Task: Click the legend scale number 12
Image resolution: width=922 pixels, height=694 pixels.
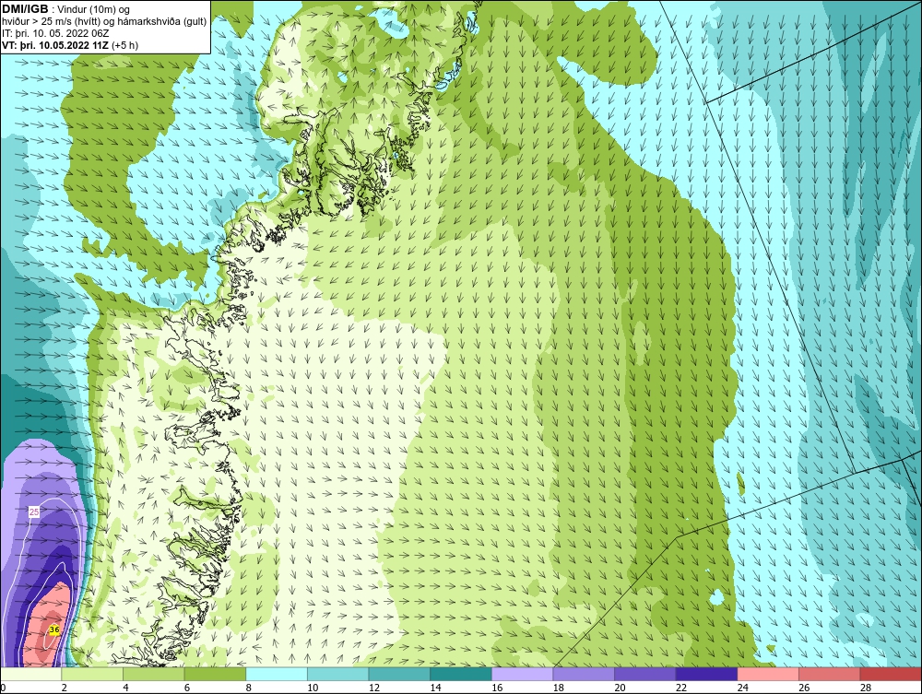Action: click(x=374, y=688)
